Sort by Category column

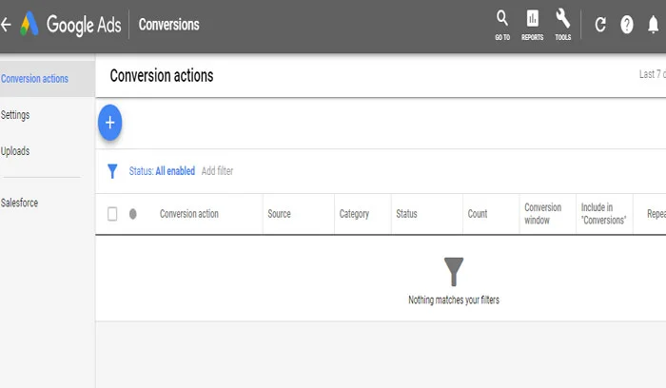[x=354, y=214]
